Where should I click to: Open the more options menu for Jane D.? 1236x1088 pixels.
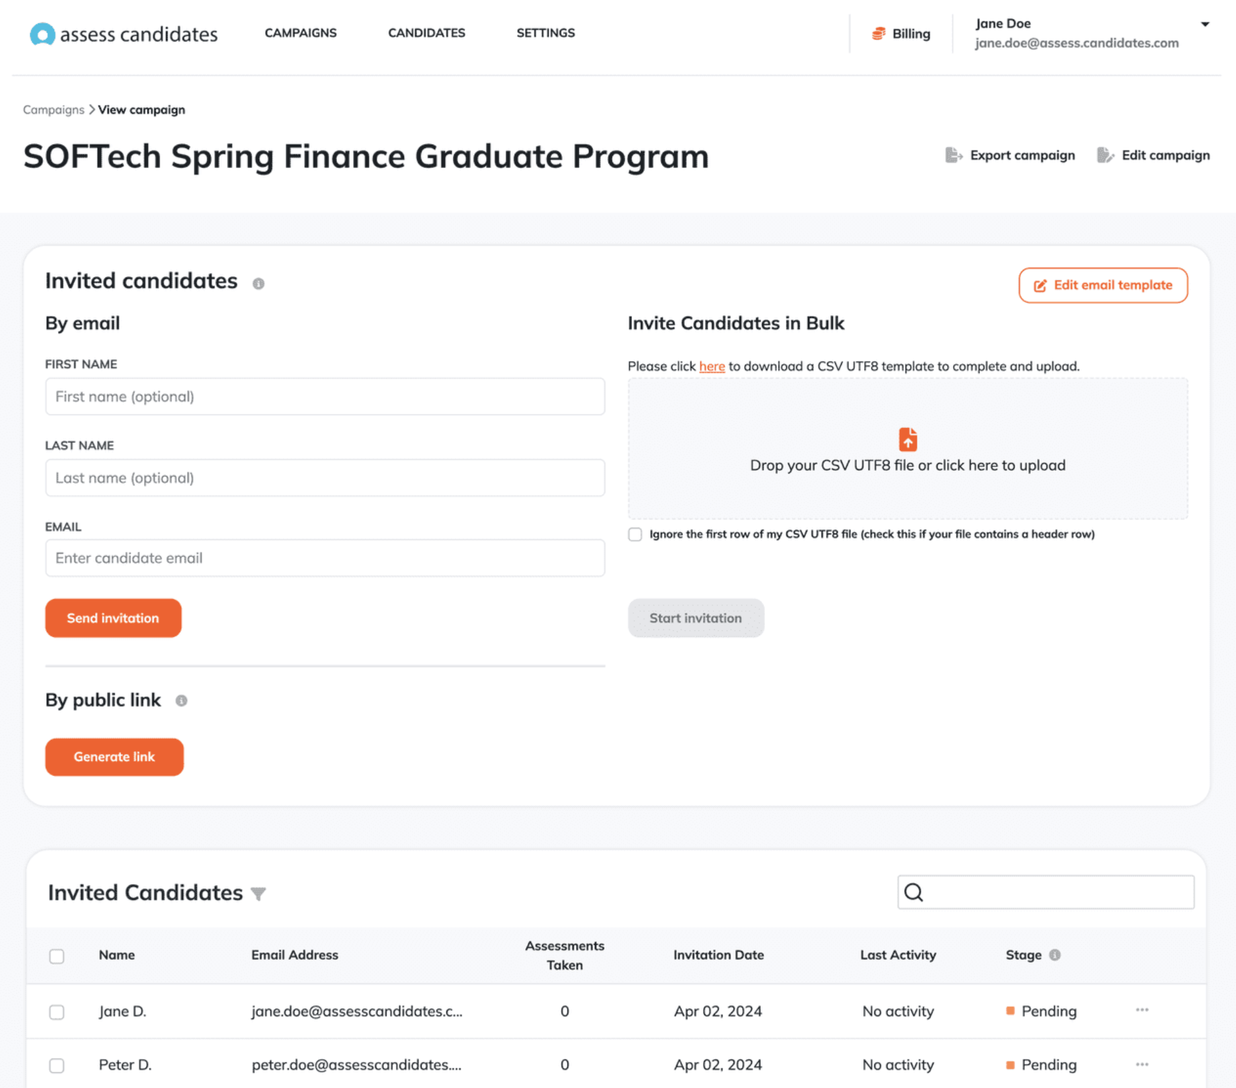[x=1142, y=1010]
